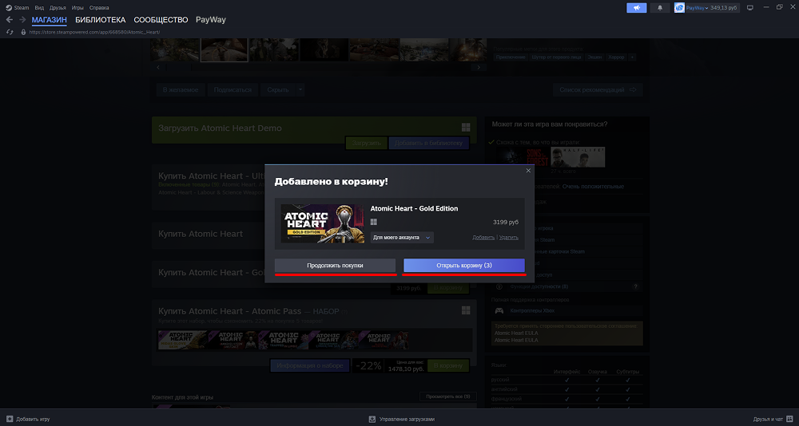Click the Подписаться button
Image resolution: width=799 pixels, height=426 pixels.
233,89
